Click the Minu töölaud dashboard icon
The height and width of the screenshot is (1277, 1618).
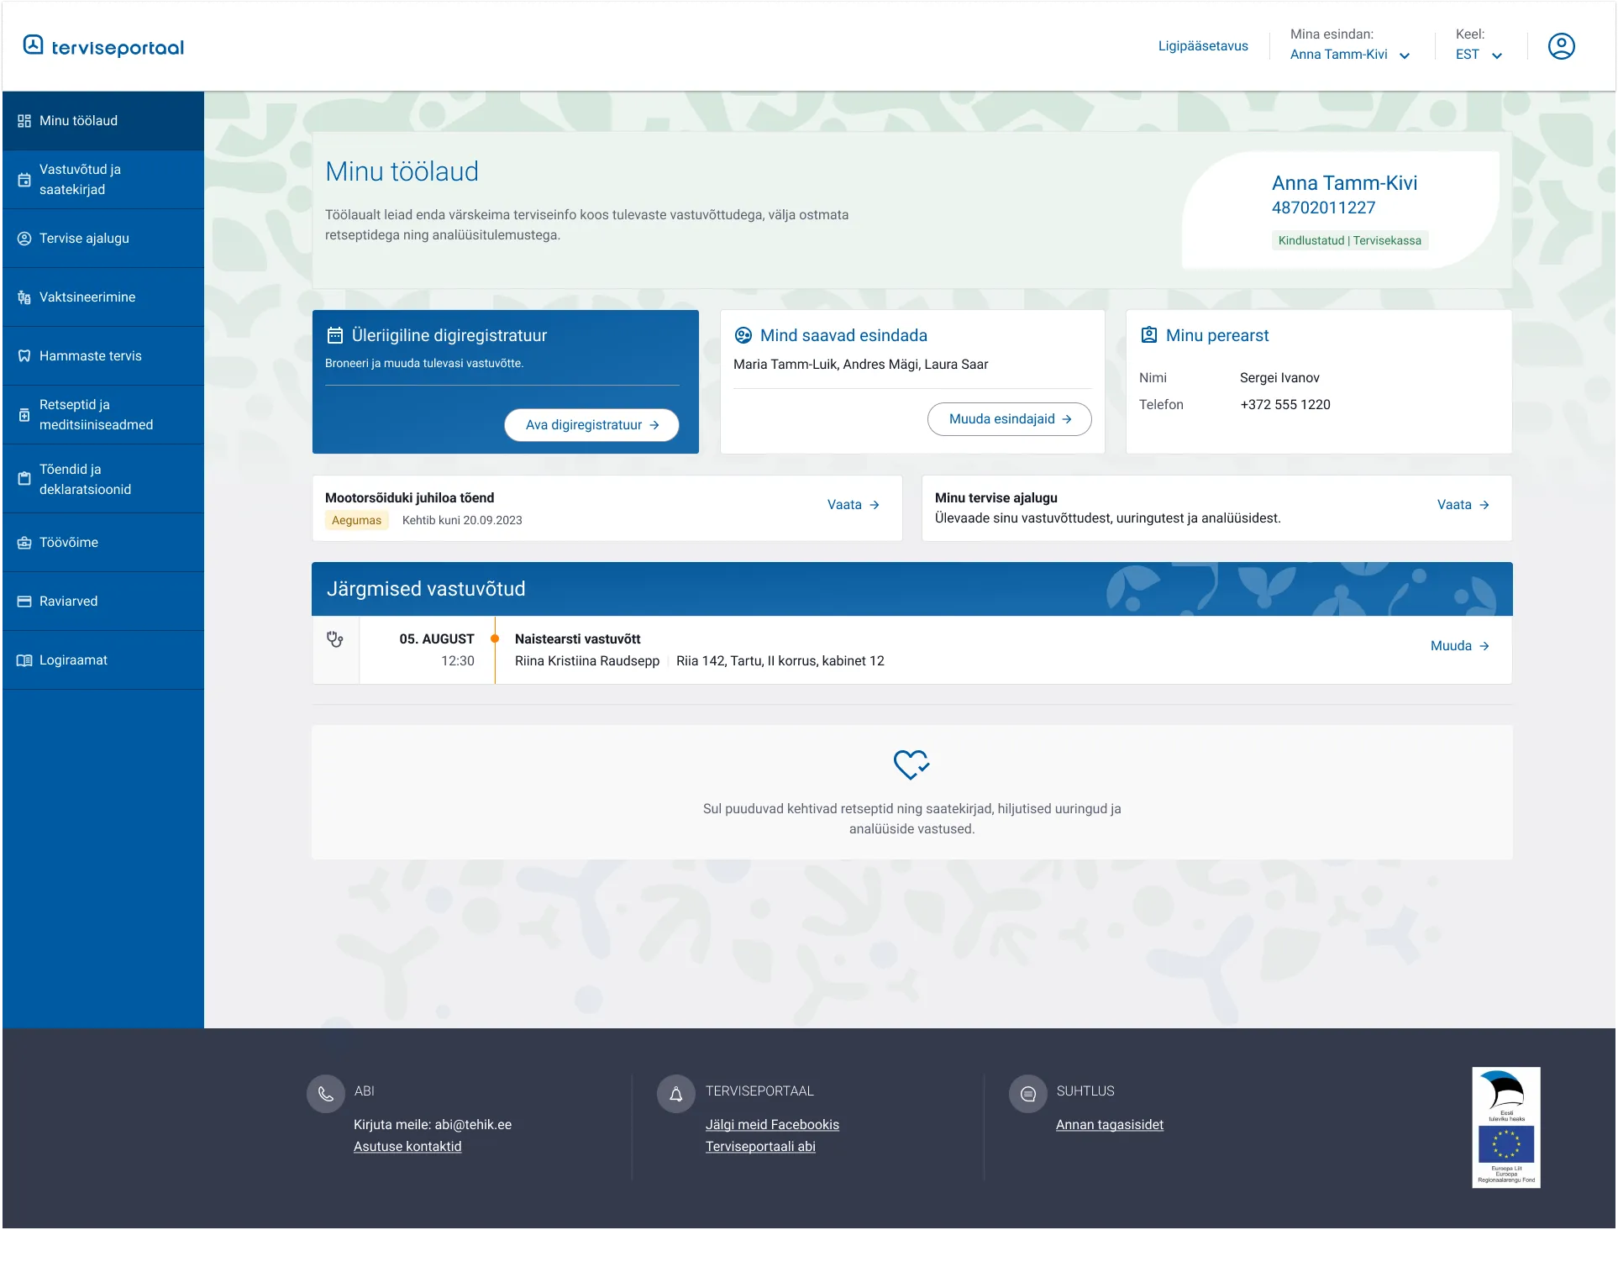pos(24,121)
